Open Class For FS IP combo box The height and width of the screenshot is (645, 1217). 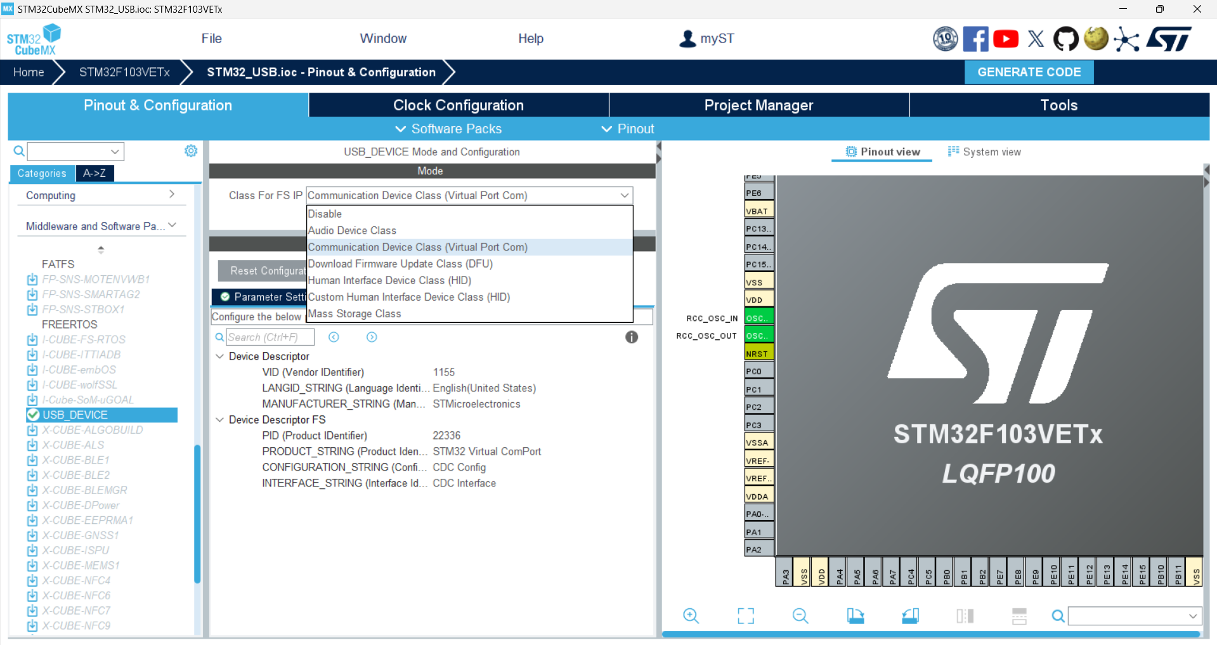[x=469, y=195]
